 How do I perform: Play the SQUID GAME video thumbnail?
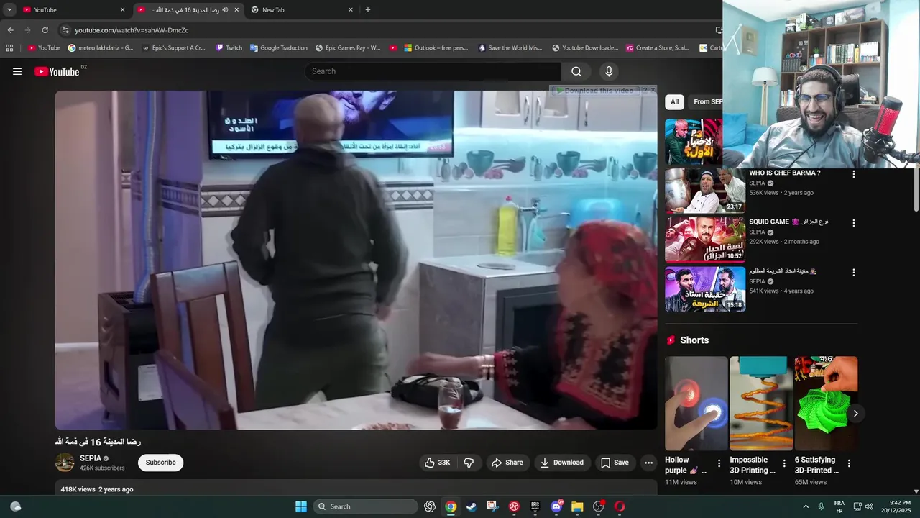[705, 240]
